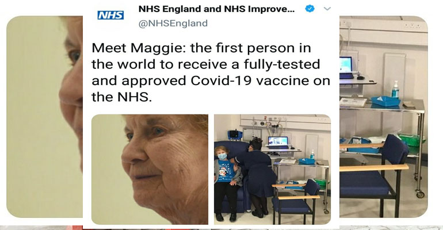Viewport: 443px width, 230px height.
Task: Click the blue verified badge
Action: coord(310,9)
